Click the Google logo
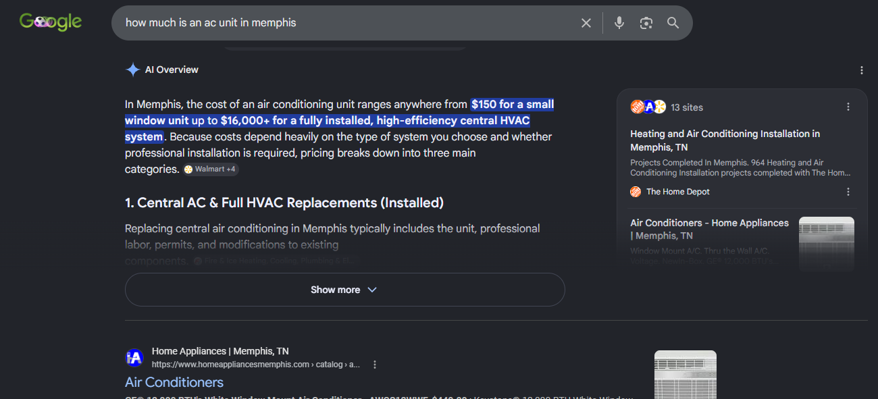 point(51,22)
